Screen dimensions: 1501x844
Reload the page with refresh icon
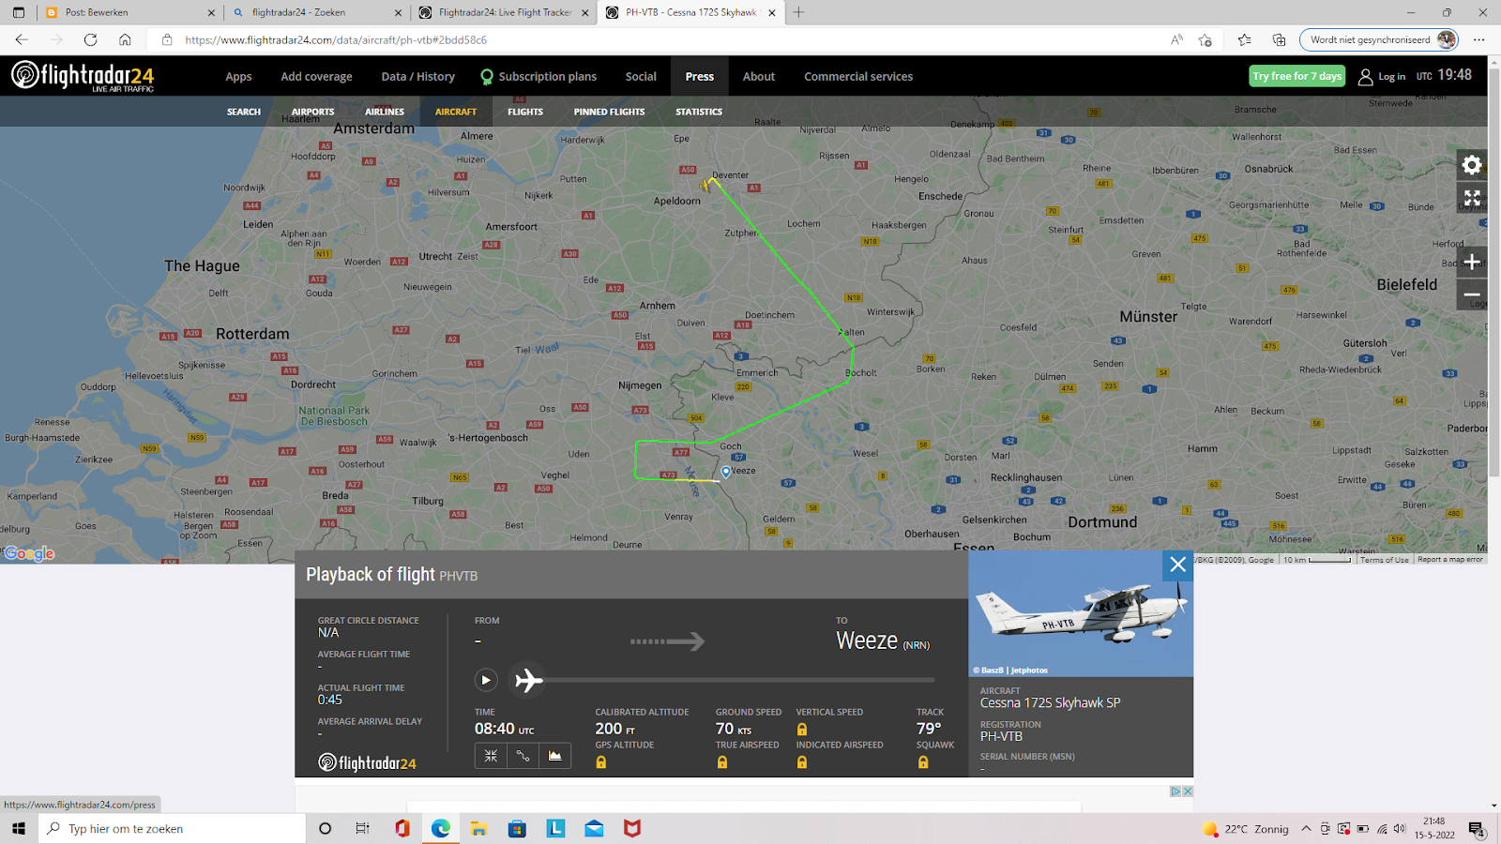pyautogui.click(x=90, y=39)
